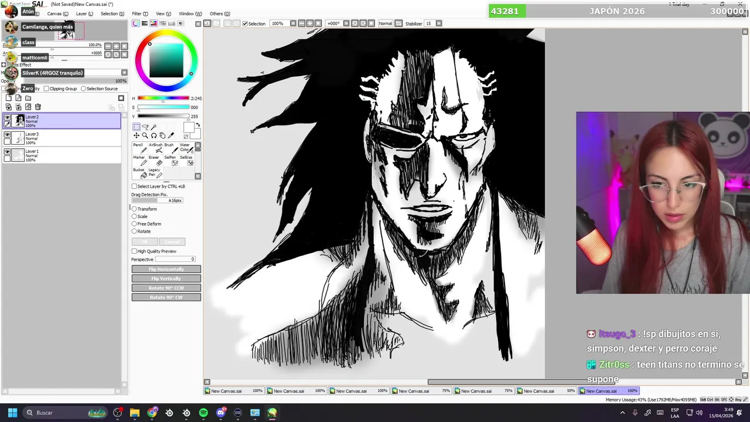Toggle the swatches panel icon
Screen dimensions: 750x422
point(172,23)
